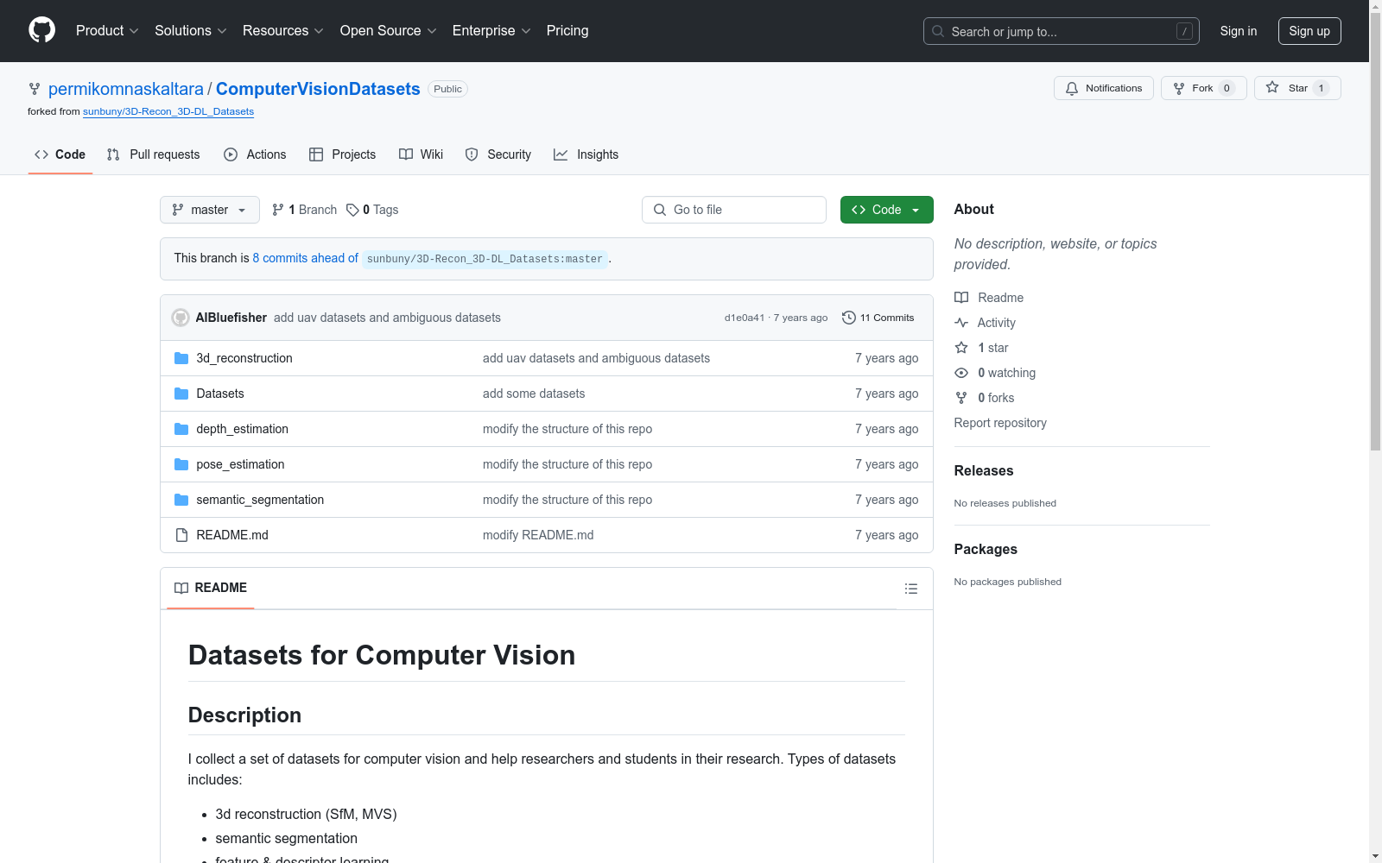View the 1 Branch list

pos(304,210)
